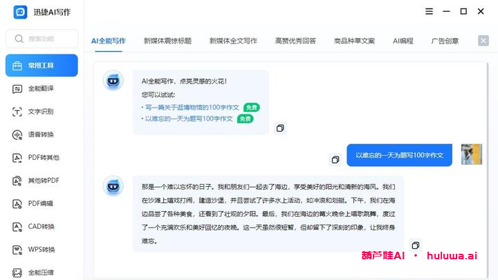
Task: Click the 免费 badge beside 难忘的一天 suggestion
Action: tap(245, 119)
